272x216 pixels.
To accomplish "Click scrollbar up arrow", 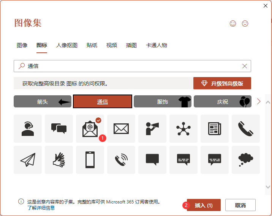I will point(268,102).
